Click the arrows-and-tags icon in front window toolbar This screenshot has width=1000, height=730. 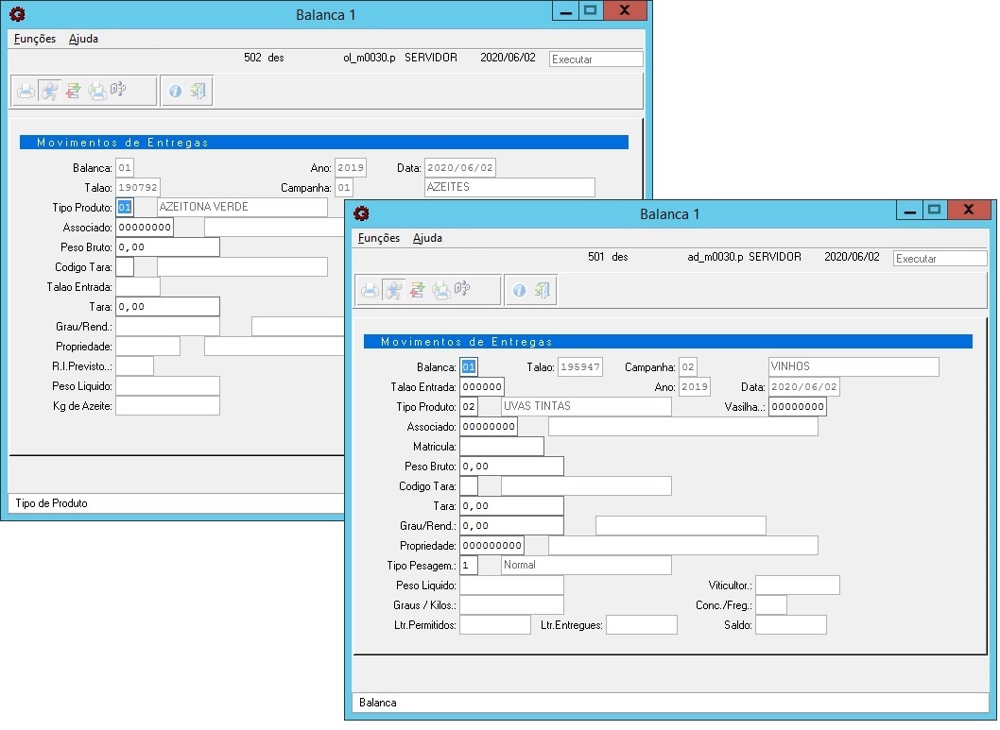click(463, 289)
